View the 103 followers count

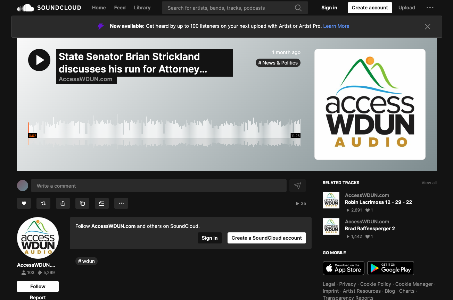(x=28, y=273)
